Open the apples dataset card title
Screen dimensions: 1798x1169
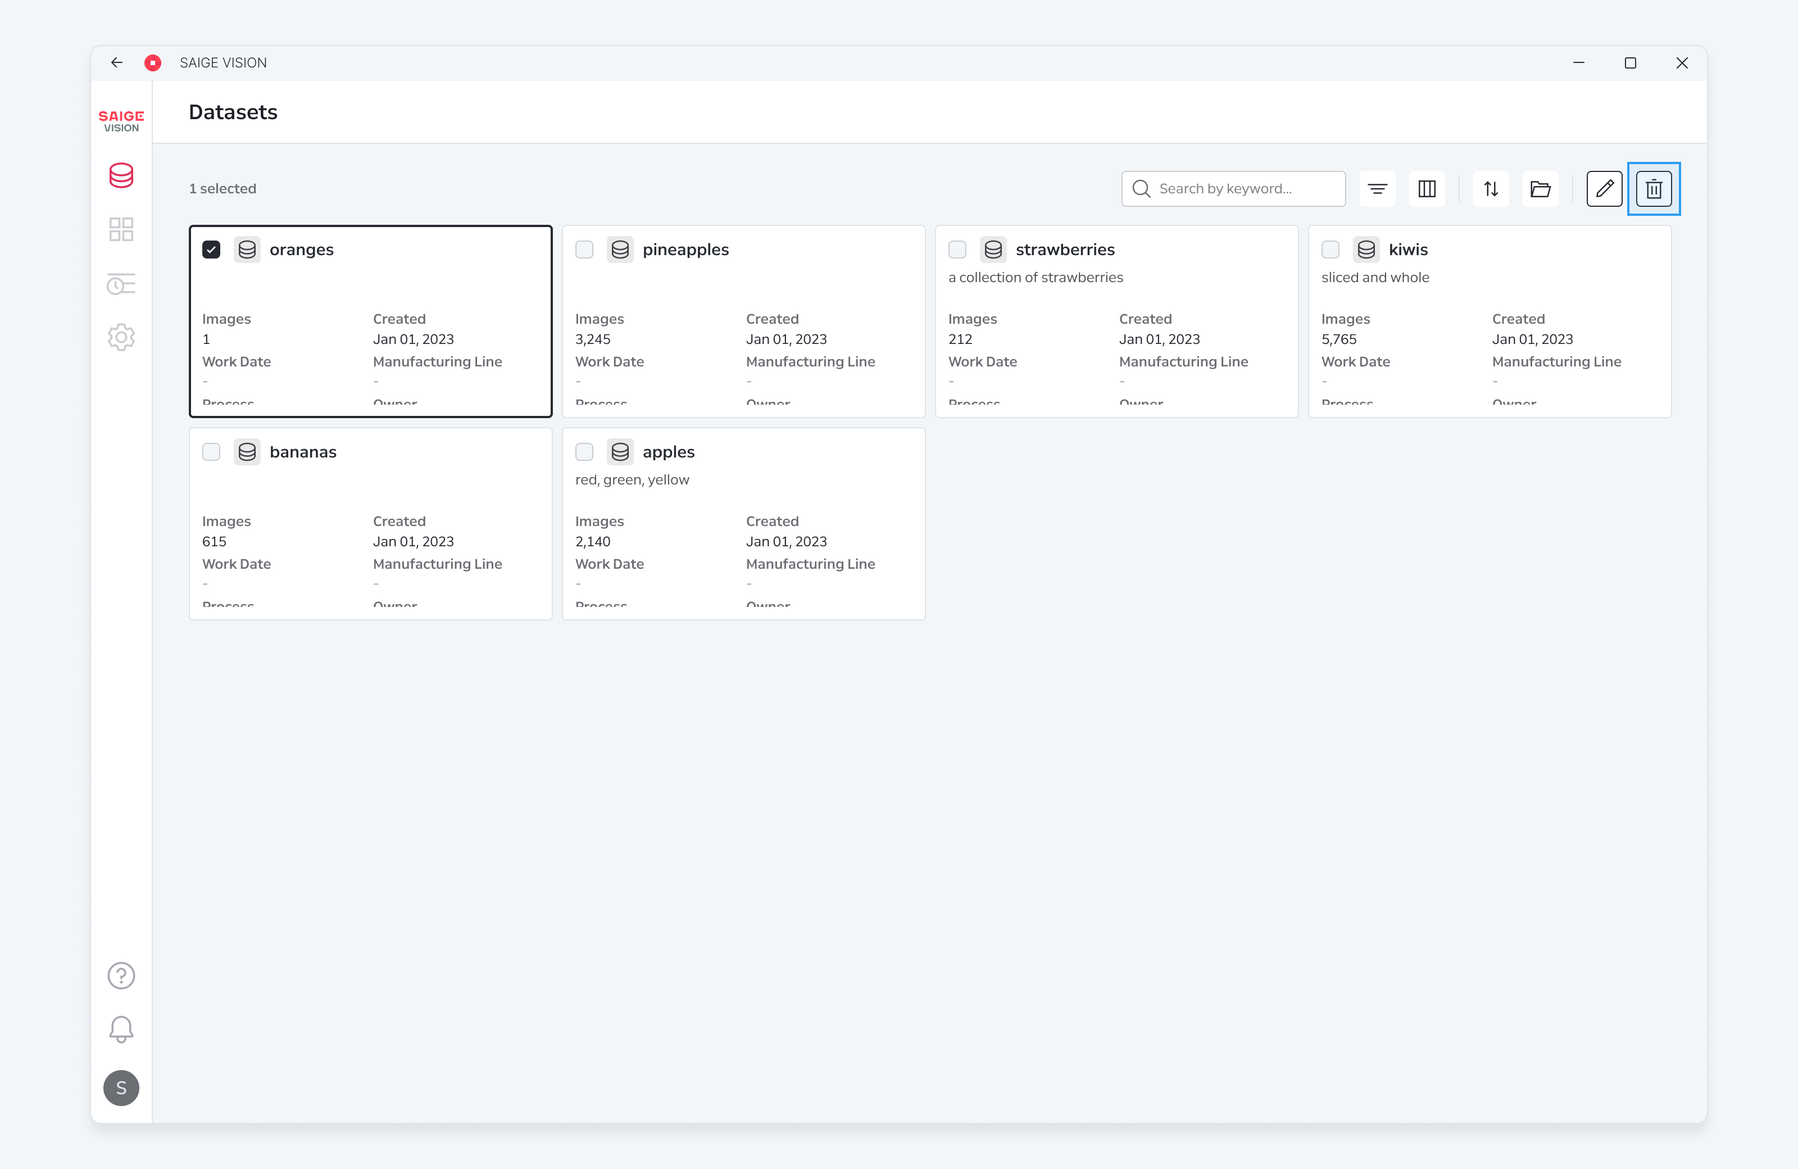[669, 452]
